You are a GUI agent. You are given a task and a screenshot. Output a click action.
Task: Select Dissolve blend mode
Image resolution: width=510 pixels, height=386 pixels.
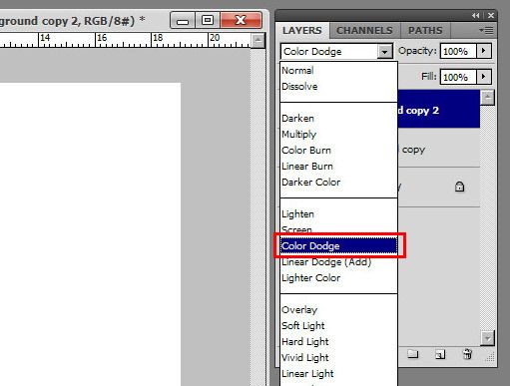[x=338, y=87]
